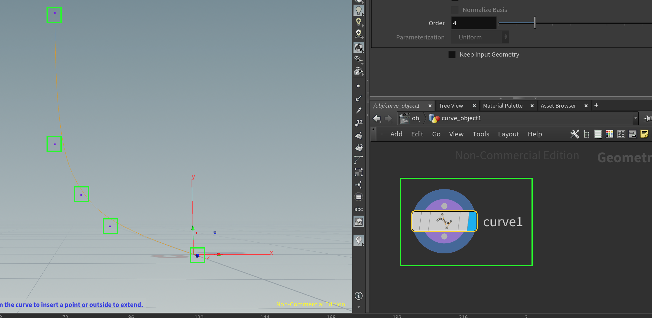The width and height of the screenshot is (652, 318).
Task: Select the smooth shaded display mode glasses
Action: pyautogui.click(x=359, y=59)
